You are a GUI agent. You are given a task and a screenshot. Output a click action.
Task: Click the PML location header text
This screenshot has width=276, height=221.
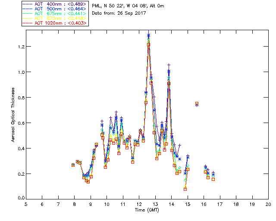(128, 6)
